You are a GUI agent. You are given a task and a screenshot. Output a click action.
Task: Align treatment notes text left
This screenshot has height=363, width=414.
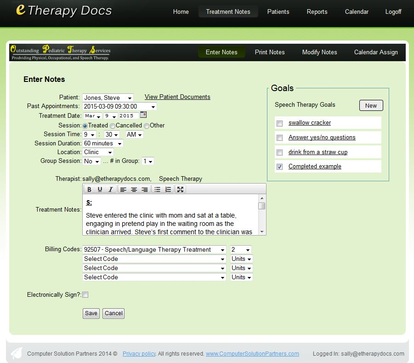(x=123, y=190)
